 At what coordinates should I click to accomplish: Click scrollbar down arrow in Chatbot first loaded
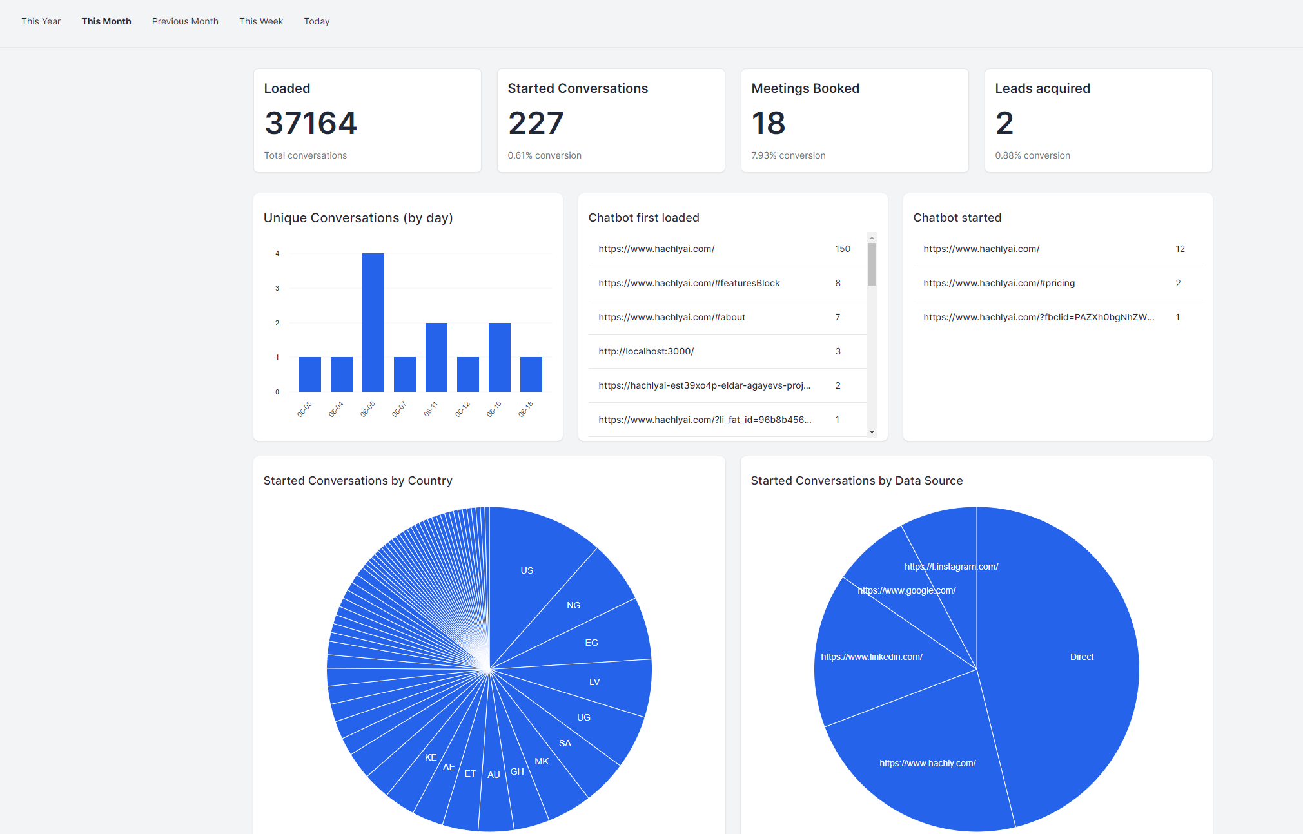click(872, 432)
